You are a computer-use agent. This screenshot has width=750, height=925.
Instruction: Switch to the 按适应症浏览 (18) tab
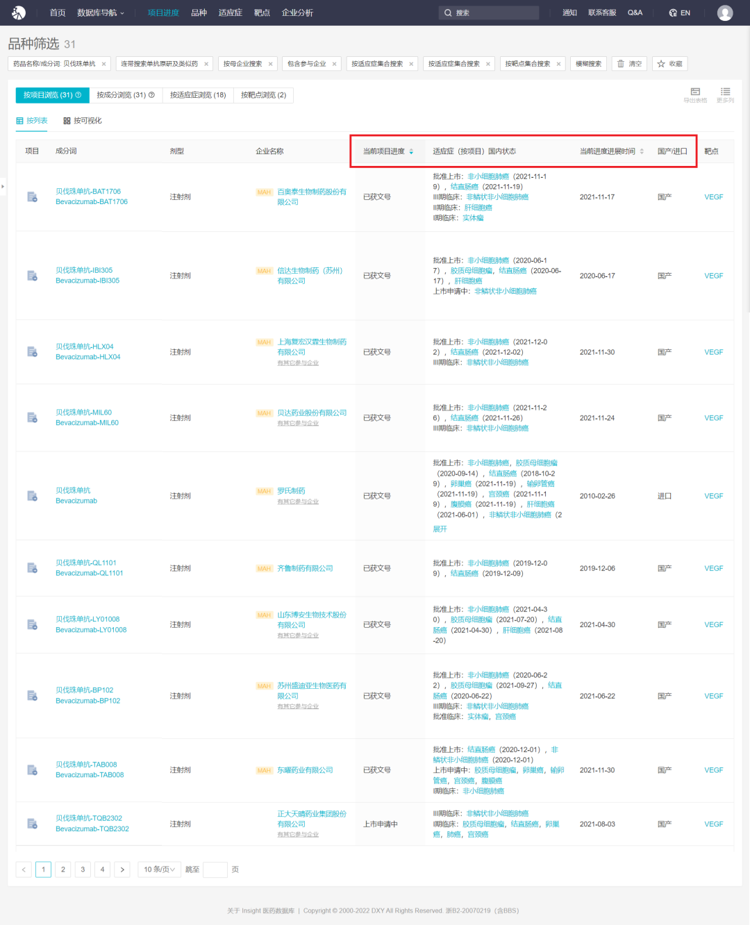tap(198, 95)
